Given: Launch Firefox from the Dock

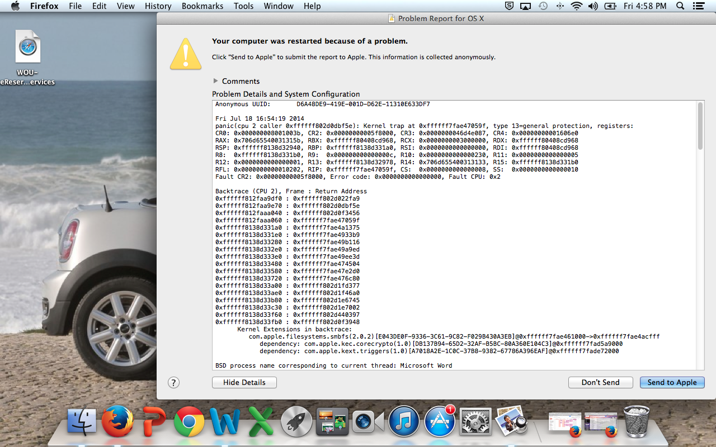Looking at the screenshot, I should 117,421.
